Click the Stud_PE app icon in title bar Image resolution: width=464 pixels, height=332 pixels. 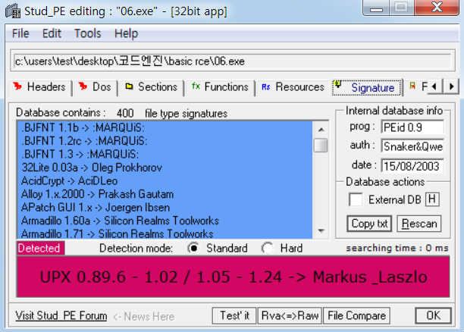click(13, 11)
